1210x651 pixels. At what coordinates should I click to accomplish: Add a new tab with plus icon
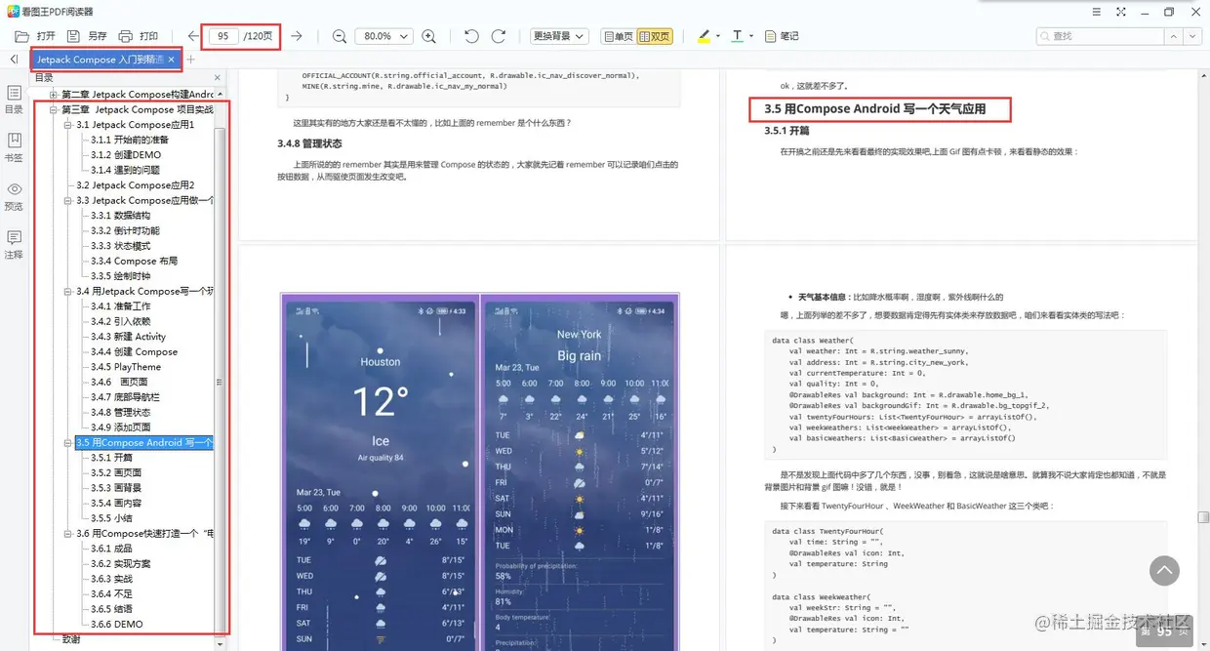[191, 60]
